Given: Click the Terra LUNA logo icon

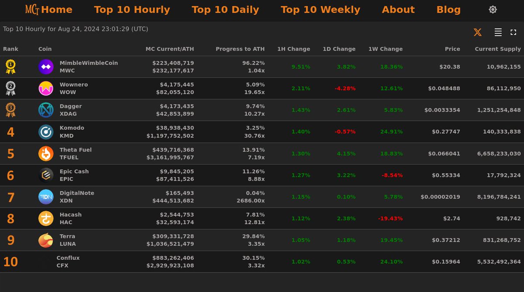Looking at the screenshot, I should coord(46,240).
